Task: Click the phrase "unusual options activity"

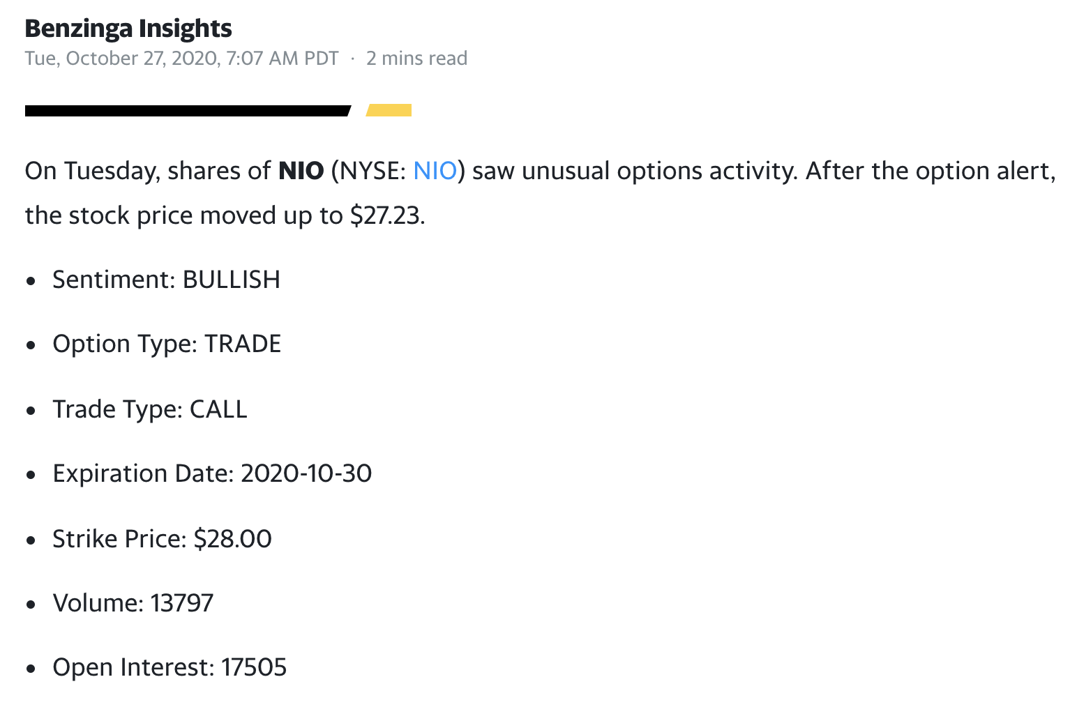Action: pos(658,171)
